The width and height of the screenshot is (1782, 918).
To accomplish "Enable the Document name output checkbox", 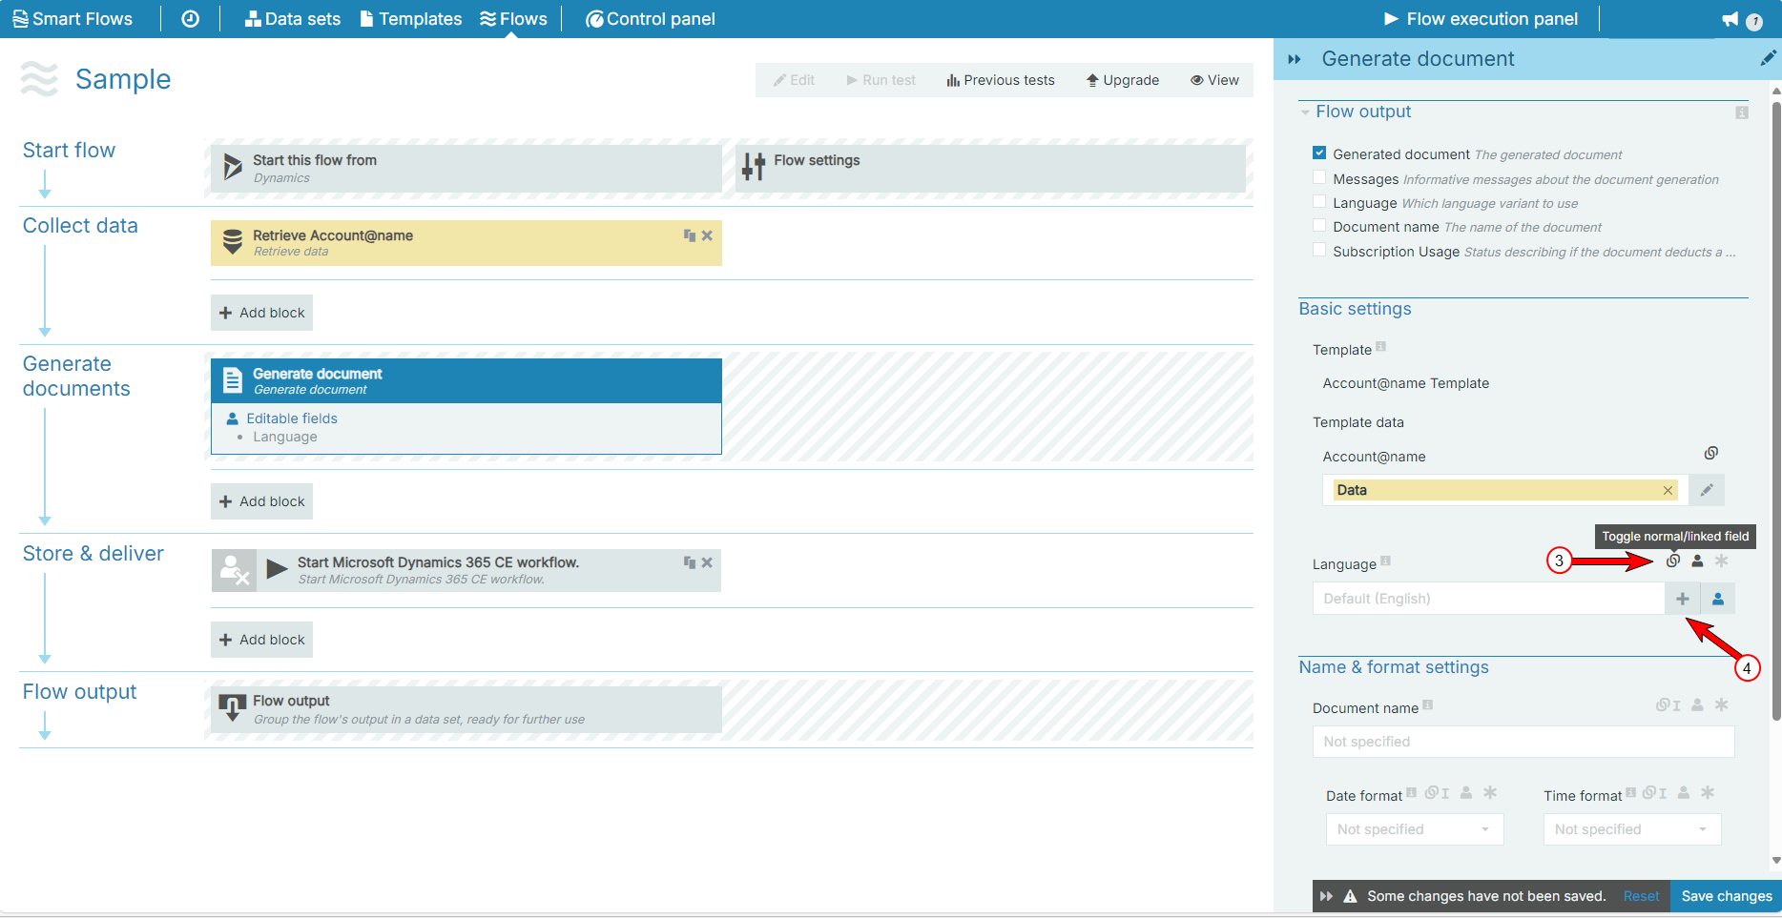I will 1319,225.
